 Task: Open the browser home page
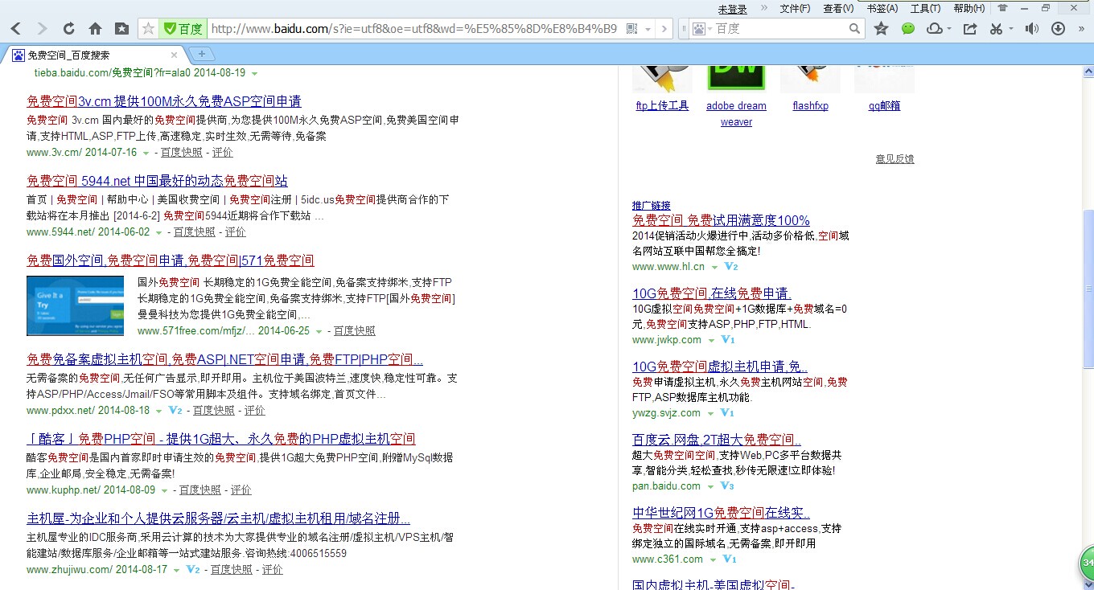tap(95, 29)
